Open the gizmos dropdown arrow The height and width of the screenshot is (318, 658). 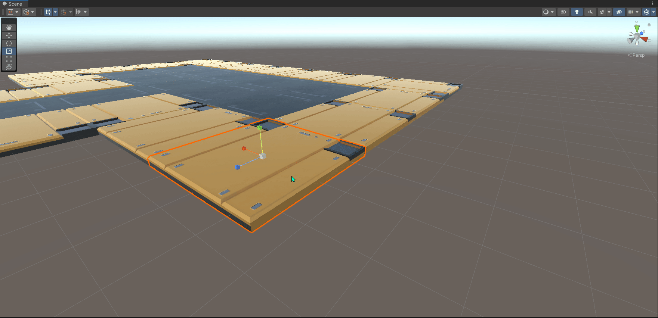(653, 12)
